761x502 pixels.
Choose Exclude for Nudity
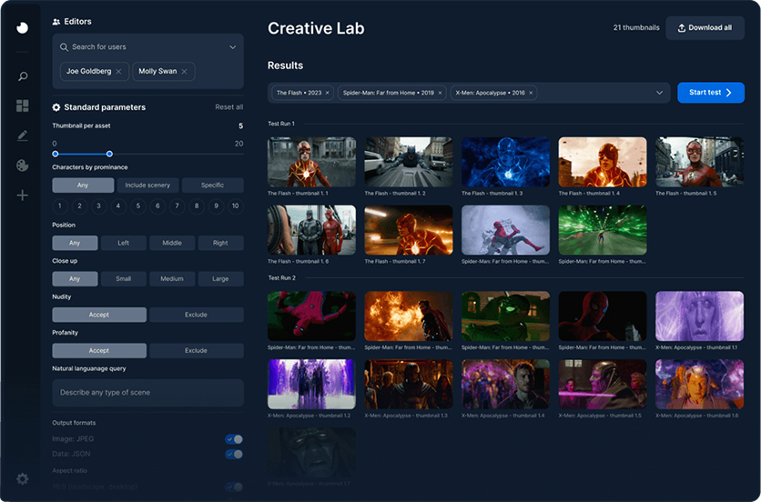click(197, 315)
